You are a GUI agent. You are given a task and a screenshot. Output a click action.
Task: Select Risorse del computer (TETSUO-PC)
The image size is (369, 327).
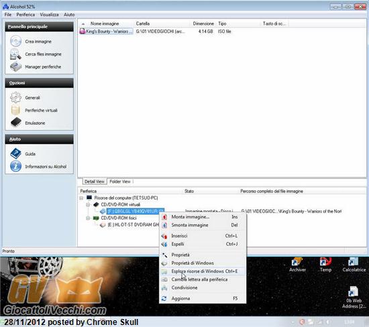(x=126, y=198)
